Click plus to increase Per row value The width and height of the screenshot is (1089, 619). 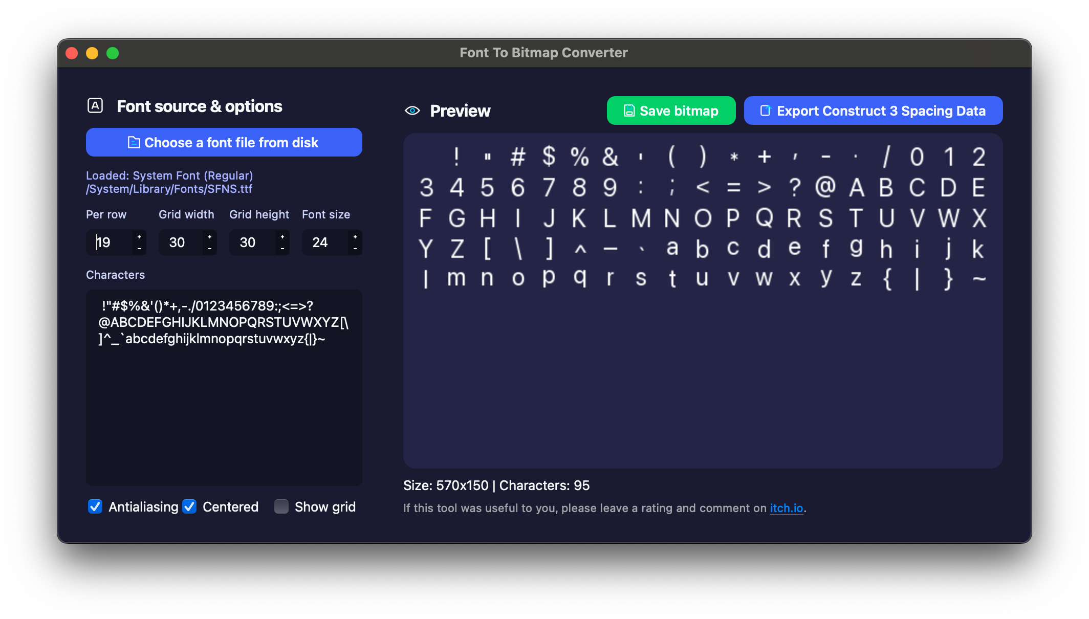139,237
